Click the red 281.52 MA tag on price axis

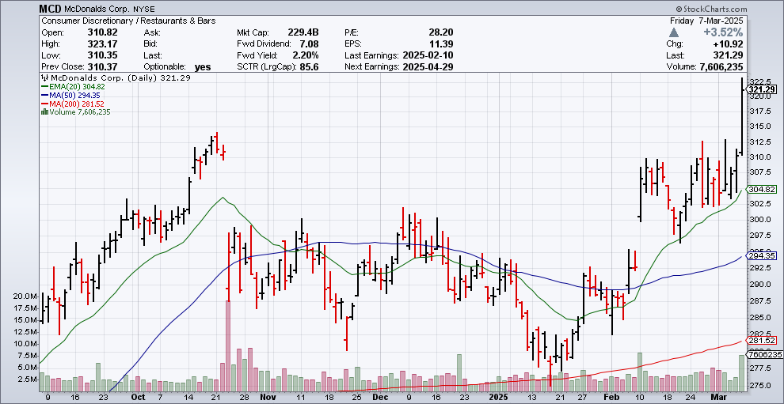tap(762, 341)
